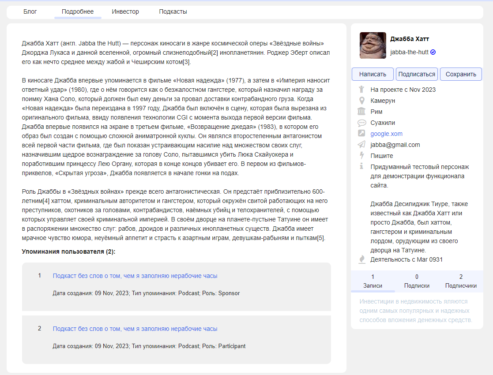Open the Подписчики counter tab
The image size is (493, 375).
pyautogui.click(x=461, y=281)
